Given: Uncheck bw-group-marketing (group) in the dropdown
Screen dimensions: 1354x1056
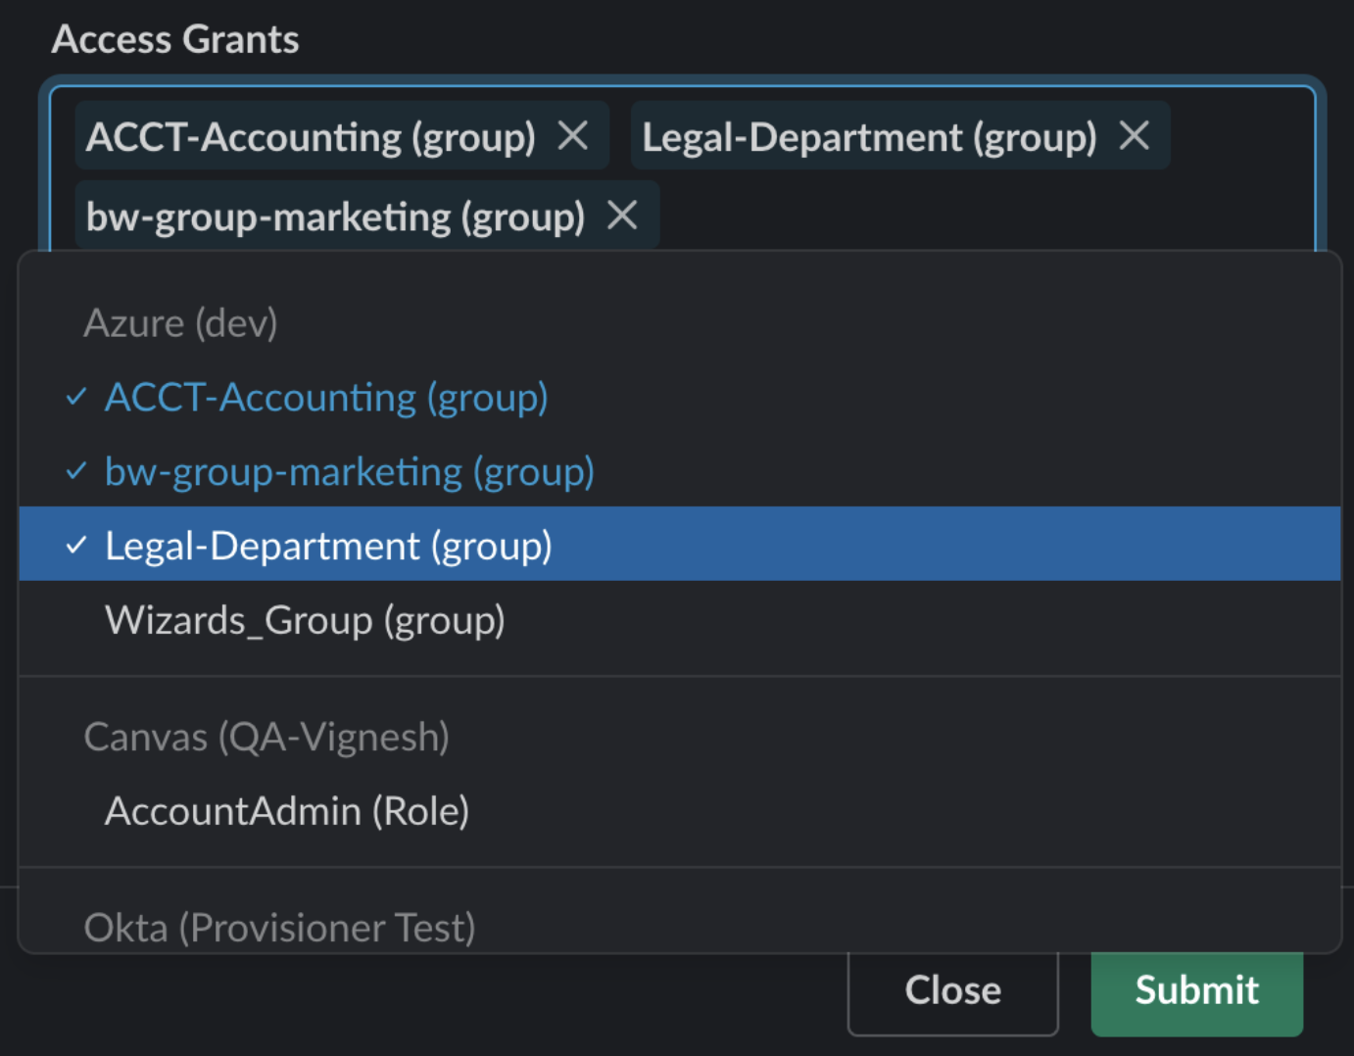Looking at the screenshot, I should click(x=349, y=472).
